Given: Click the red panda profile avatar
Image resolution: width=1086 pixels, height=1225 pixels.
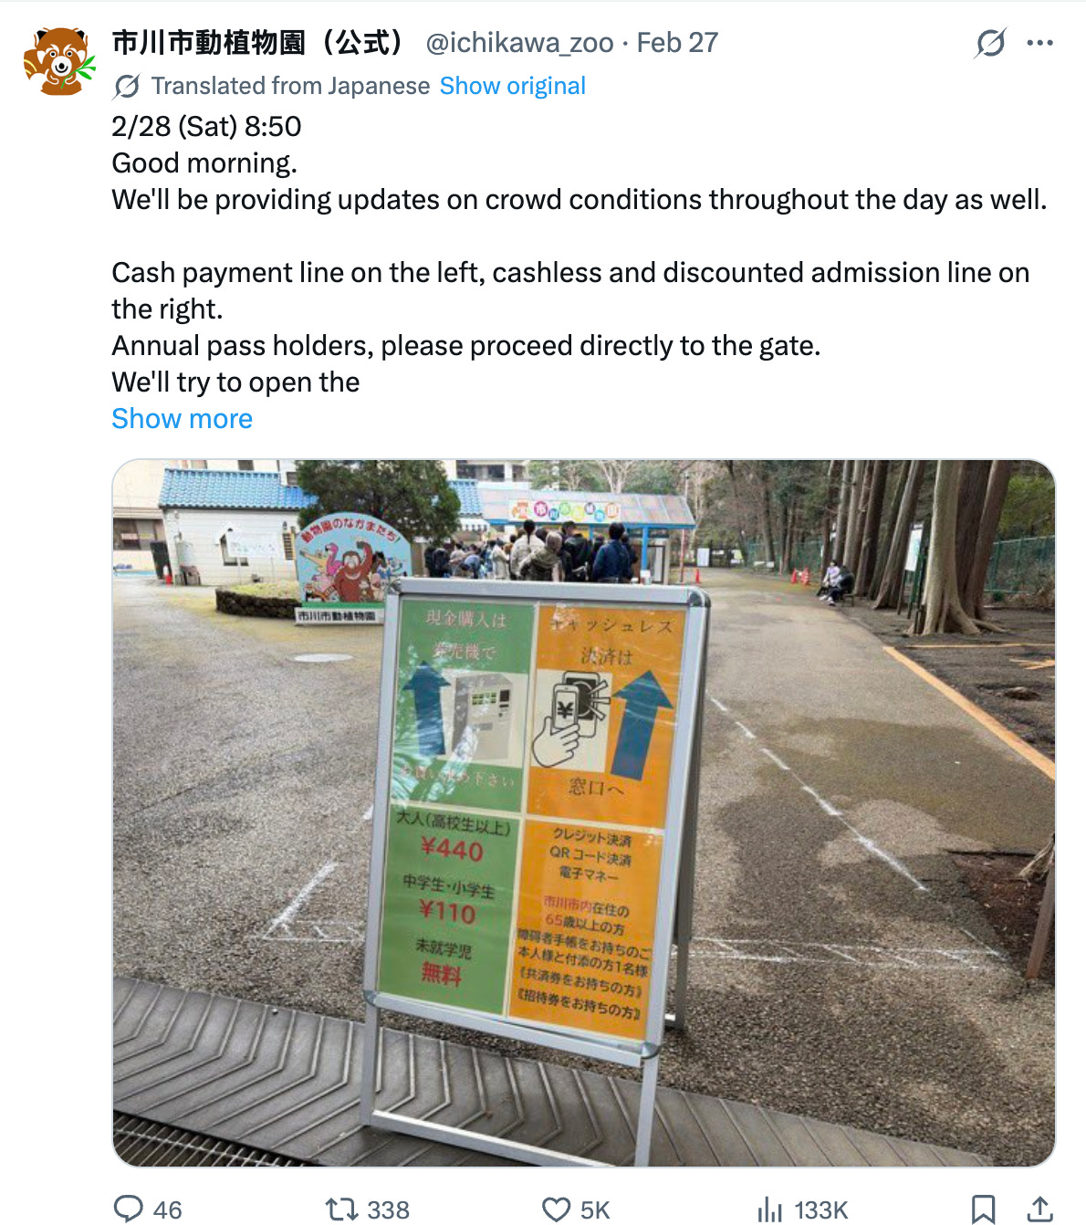Looking at the screenshot, I should pyautogui.click(x=59, y=61).
